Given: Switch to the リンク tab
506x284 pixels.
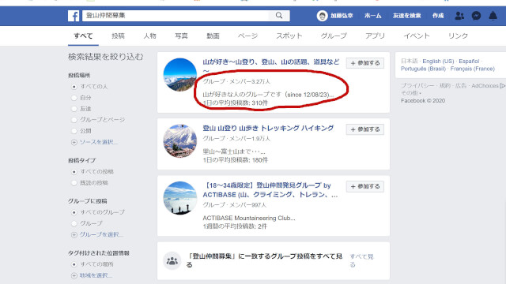Looking at the screenshot, I should click(458, 35).
